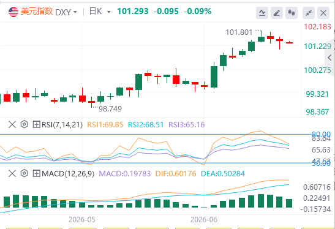
Task: Expand the RSI panel with the plus box
Action: pos(36,124)
